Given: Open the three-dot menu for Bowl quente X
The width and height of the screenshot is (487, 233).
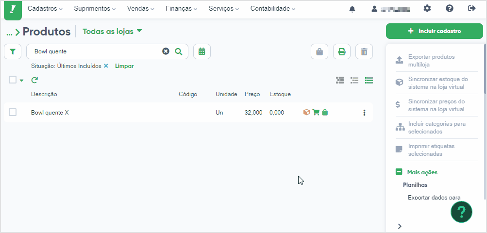Looking at the screenshot, I should click(x=364, y=113).
